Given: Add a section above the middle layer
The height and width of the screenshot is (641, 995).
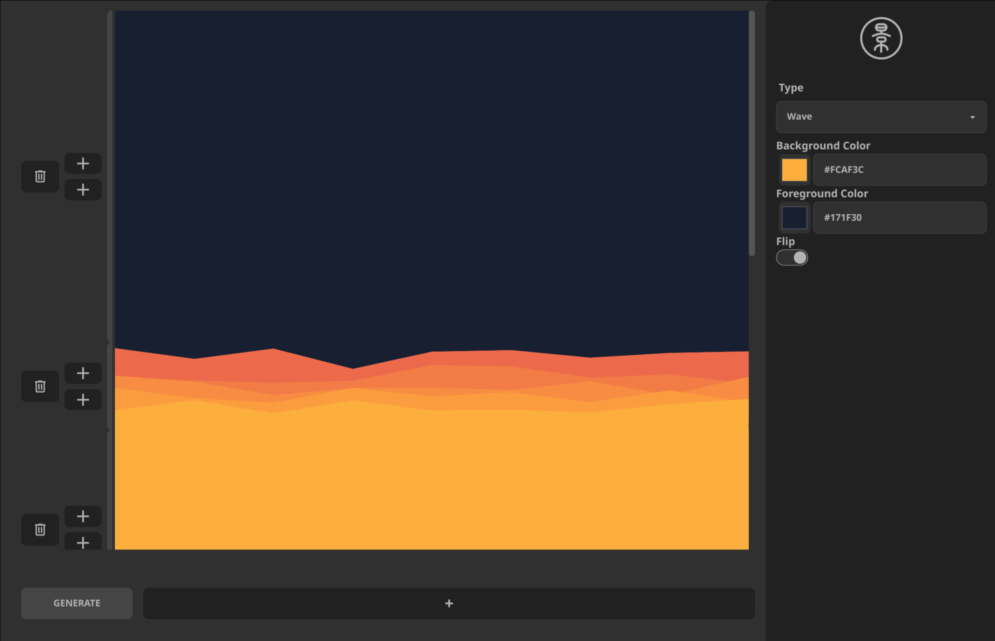Looking at the screenshot, I should [83, 373].
